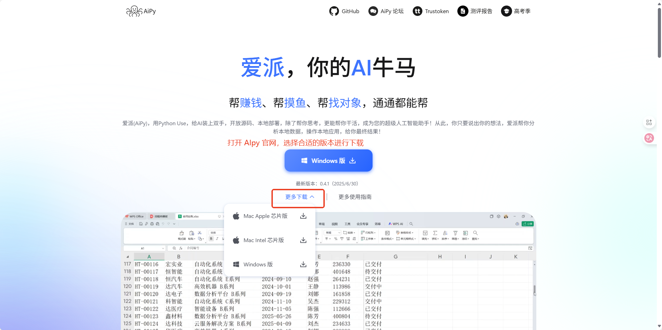This screenshot has height=330, width=662.
Task: Click formula bar showing 合同编号
Action: pos(193,248)
